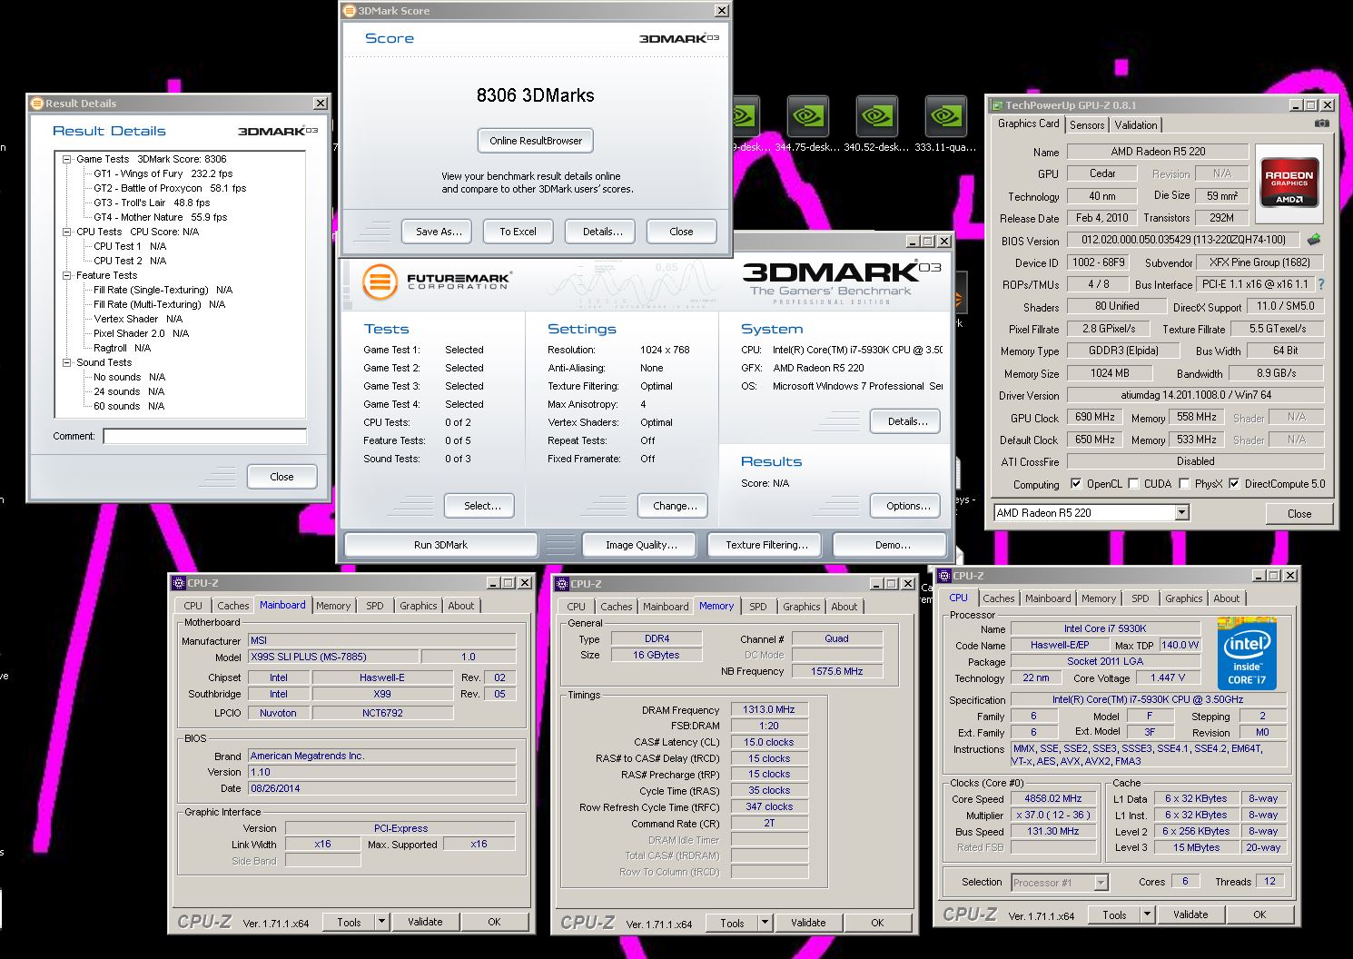Click the CPU-Z Mainboard window title icon
This screenshot has height=959, width=1353.
pyautogui.click(x=179, y=583)
